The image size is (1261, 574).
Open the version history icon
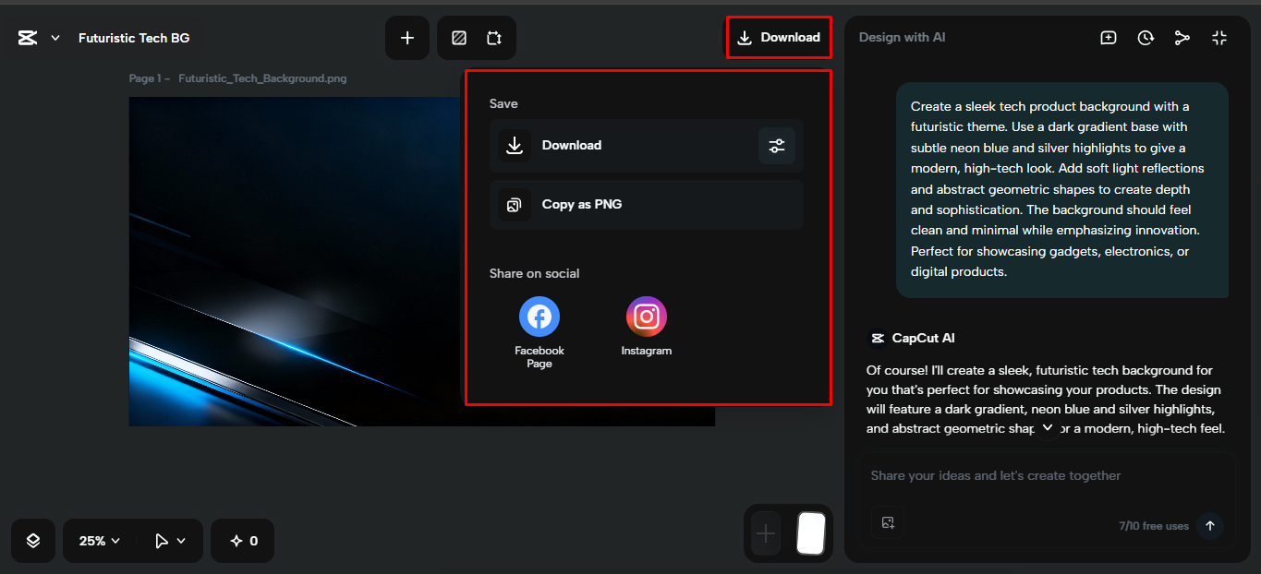pyautogui.click(x=1146, y=37)
